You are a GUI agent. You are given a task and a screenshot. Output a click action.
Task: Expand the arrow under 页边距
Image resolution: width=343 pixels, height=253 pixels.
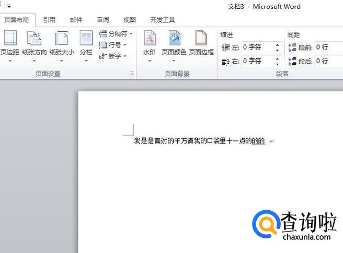[x=10, y=61]
